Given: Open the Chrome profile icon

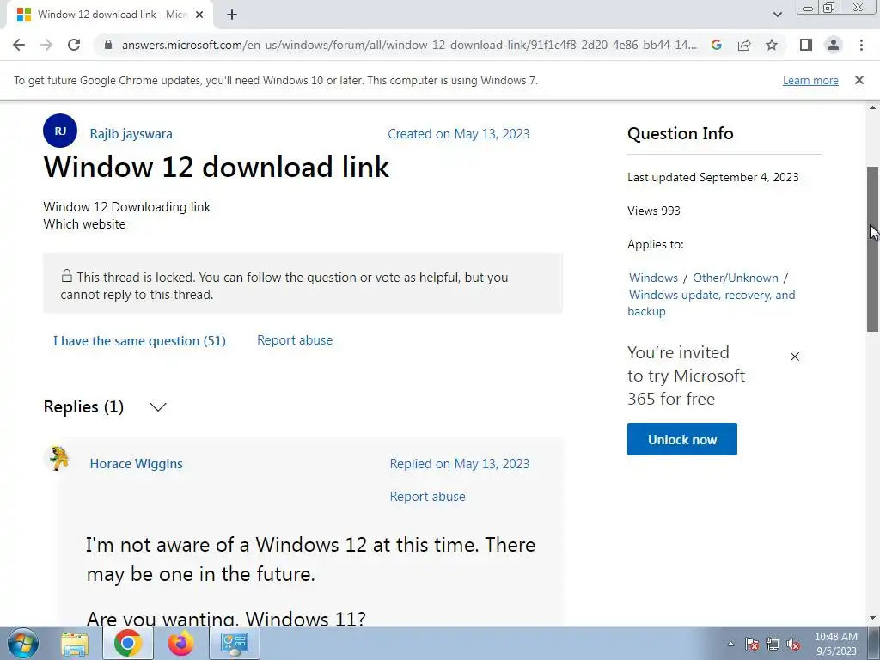Looking at the screenshot, I should pos(834,45).
